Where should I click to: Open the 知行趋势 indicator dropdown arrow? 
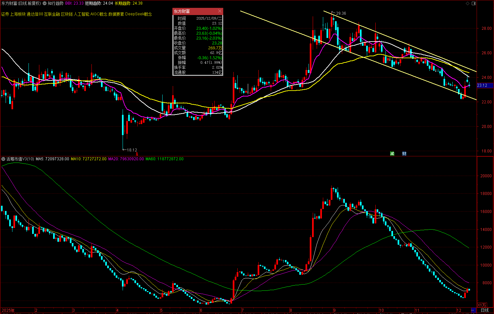(x=45, y=3)
